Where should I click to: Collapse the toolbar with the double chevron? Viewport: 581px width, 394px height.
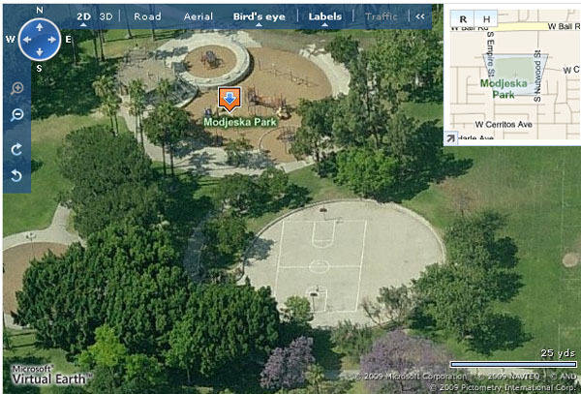click(420, 16)
